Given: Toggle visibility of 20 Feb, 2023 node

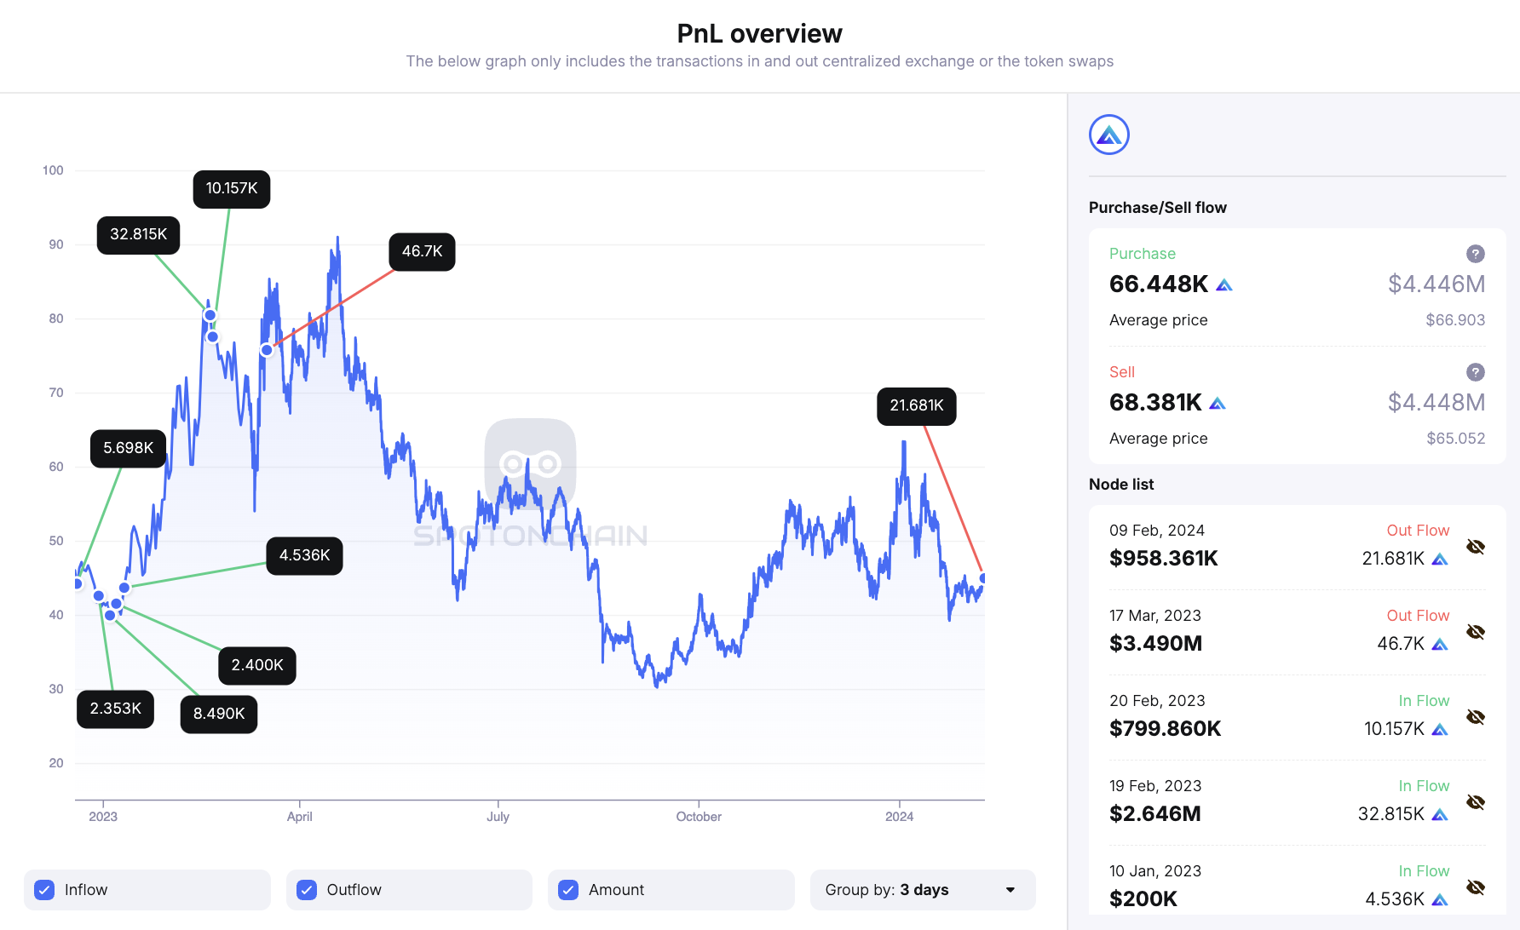Looking at the screenshot, I should [1475, 717].
